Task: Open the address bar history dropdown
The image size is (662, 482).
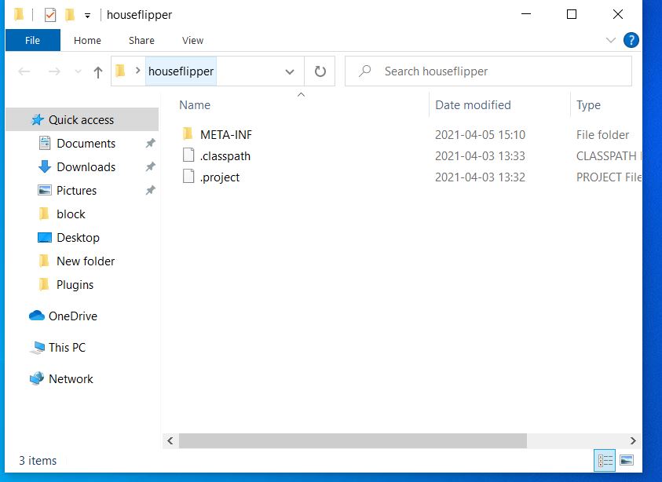Action: click(x=290, y=71)
